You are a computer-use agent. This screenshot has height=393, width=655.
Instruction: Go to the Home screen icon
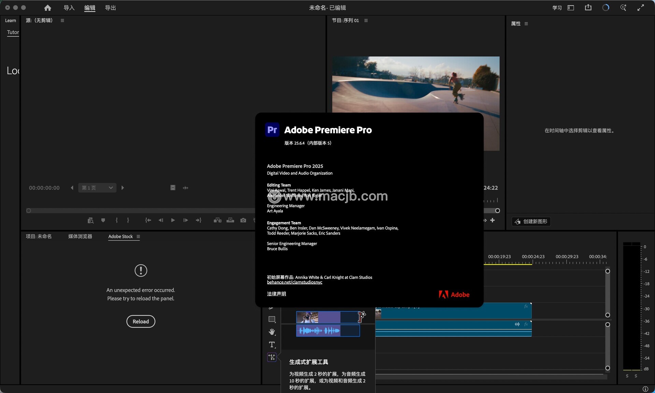point(48,8)
